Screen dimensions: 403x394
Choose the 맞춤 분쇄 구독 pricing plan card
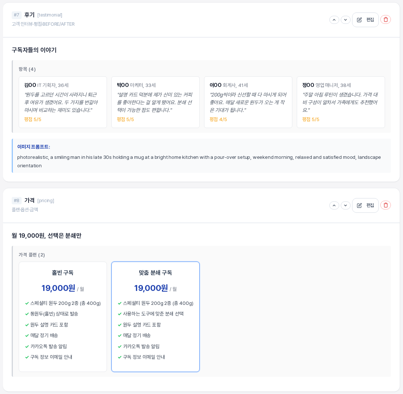tap(155, 317)
